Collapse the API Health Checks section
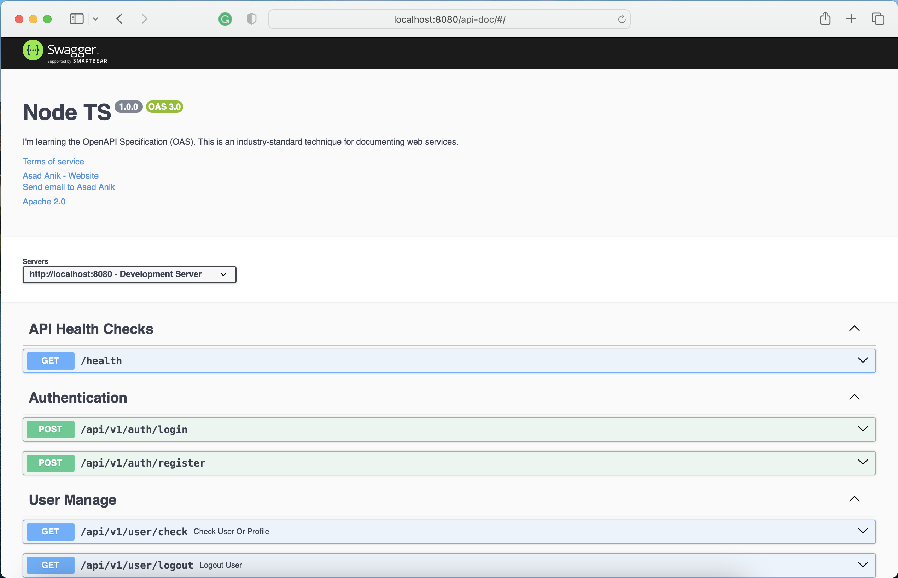This screenshot has width=898, height=578. (854, 329)
